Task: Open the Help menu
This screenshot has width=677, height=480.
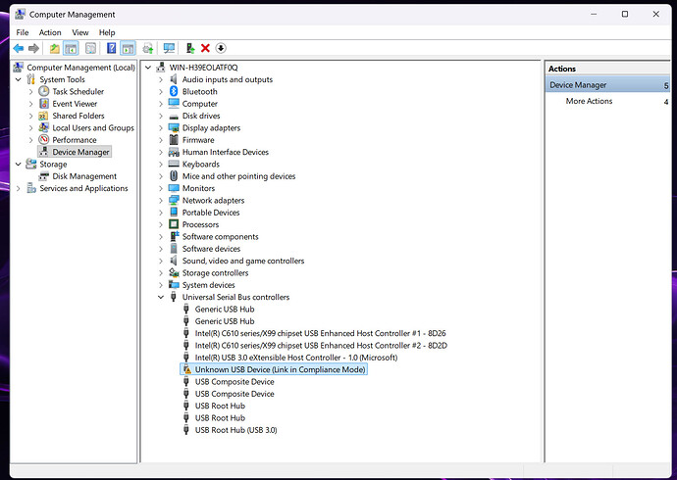Action: pyautogui.click(x=107, y=32)
